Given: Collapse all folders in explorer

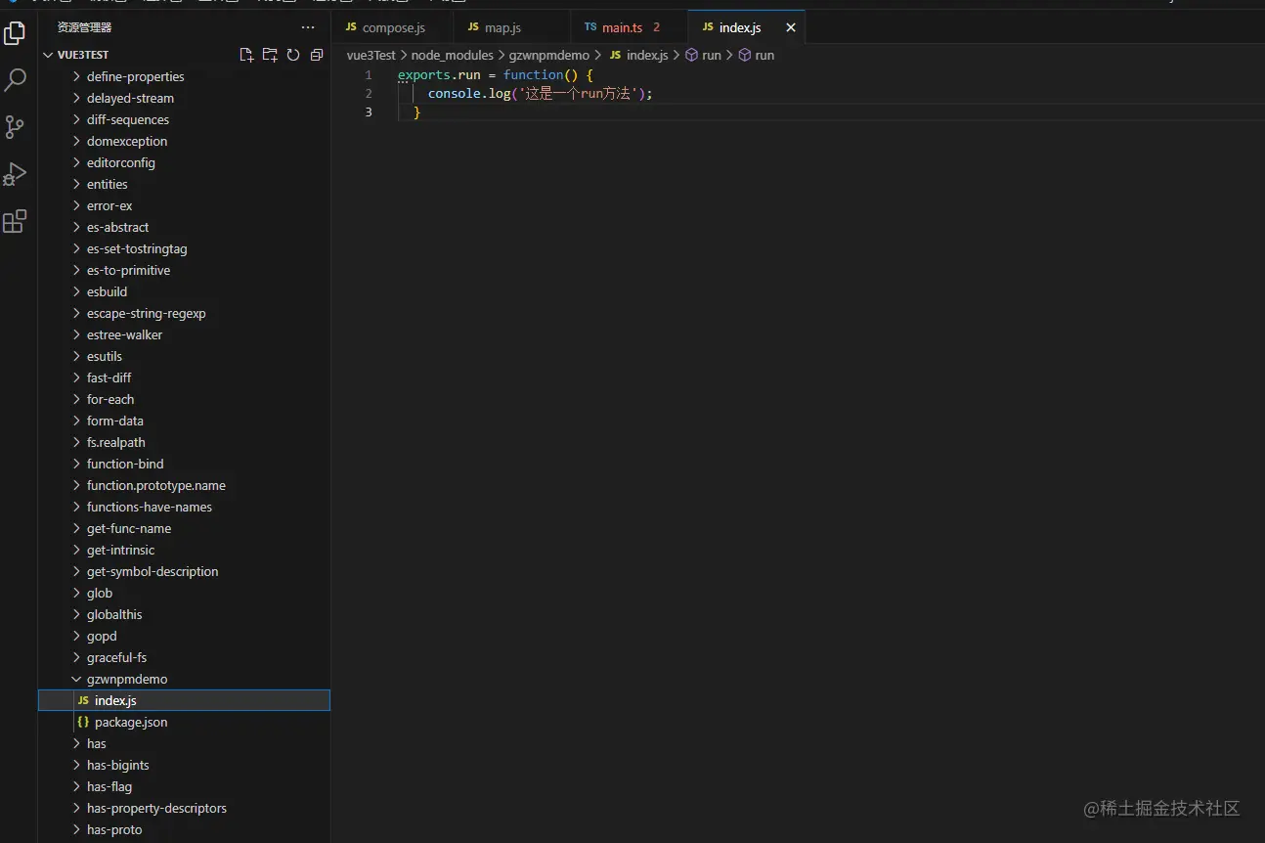Looking at the screenshot, I should point(317,55).
